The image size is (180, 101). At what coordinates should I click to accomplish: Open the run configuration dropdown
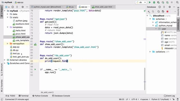pyautogui.click(x=141, y=2)
